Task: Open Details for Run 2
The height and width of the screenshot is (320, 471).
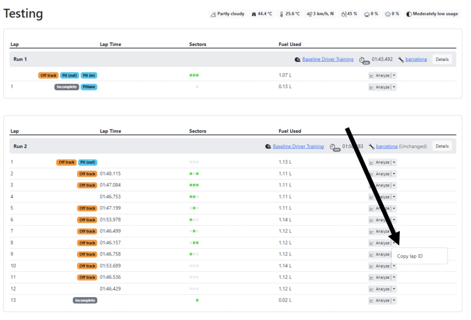Action: (x=442, y=146)
